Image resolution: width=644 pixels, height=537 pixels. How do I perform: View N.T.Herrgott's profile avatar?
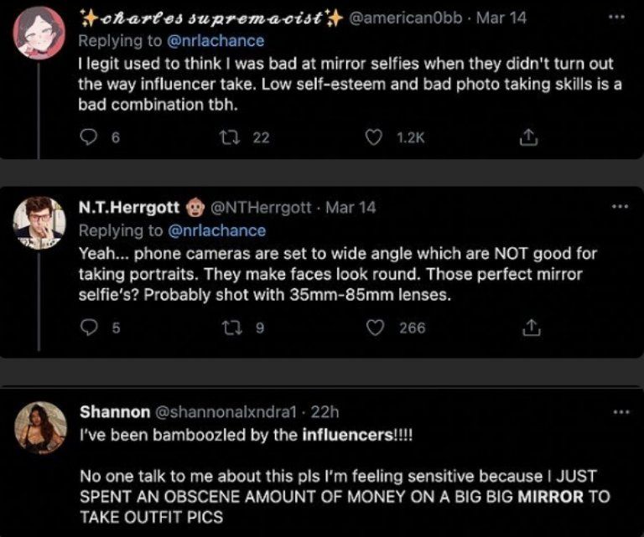point(39,222)
